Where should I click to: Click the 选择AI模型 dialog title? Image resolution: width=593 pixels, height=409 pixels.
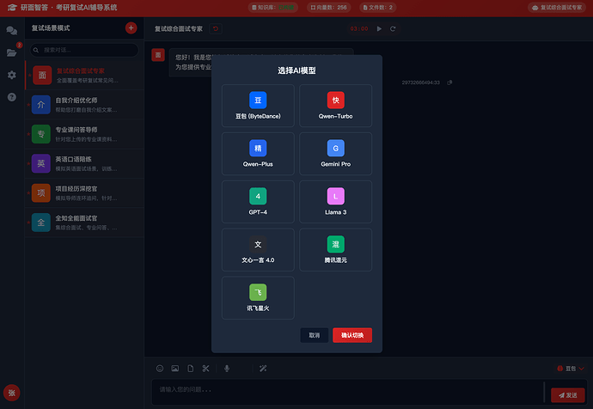point(296,70)
